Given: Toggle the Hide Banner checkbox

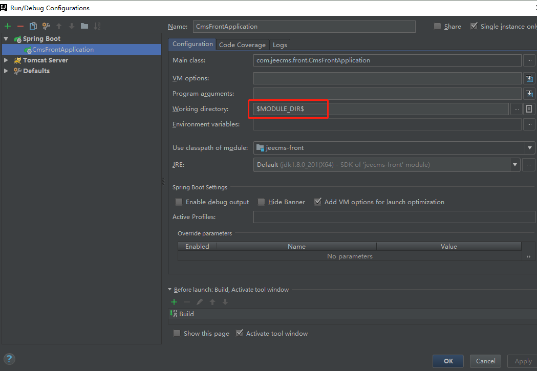Looking at the screenshot, I should pos(261,202).
